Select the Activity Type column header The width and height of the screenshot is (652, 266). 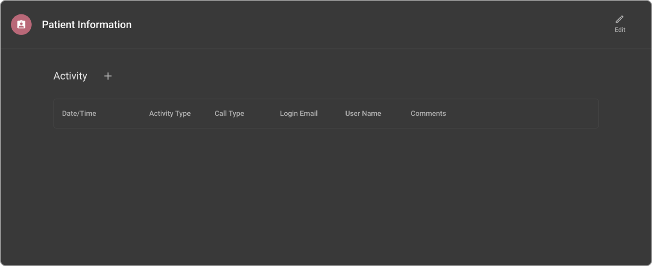(170, 114)
